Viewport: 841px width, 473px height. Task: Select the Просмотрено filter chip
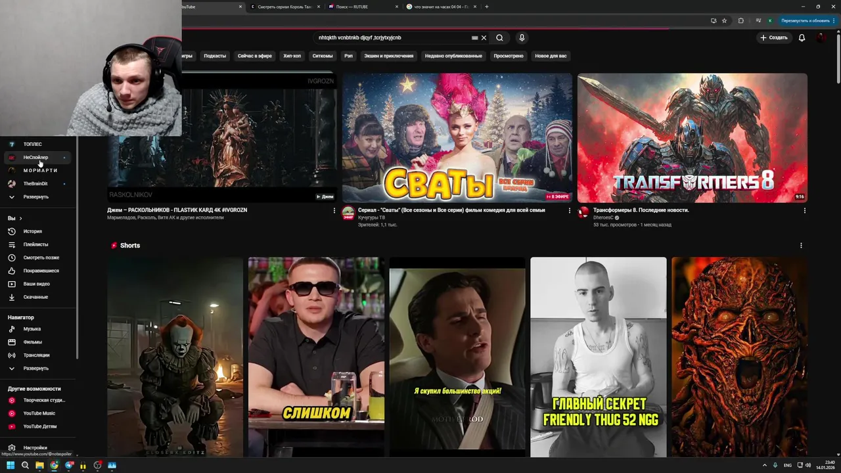[x=509, y=56]
